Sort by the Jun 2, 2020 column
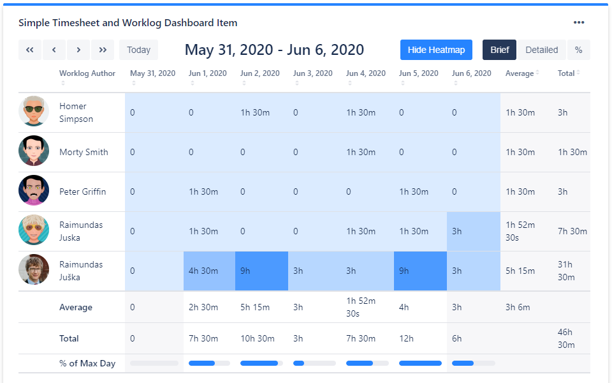This screenshot has width=612, height=383. 260,73
